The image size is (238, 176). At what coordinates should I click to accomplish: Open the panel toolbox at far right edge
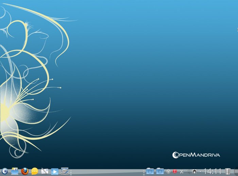pyautogui.click(x=236, y=172)
